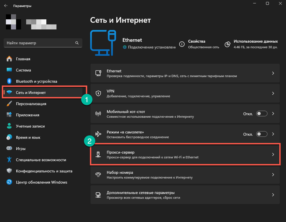Open Набор номера settings
286x222 pixels.
coord(185,175)
